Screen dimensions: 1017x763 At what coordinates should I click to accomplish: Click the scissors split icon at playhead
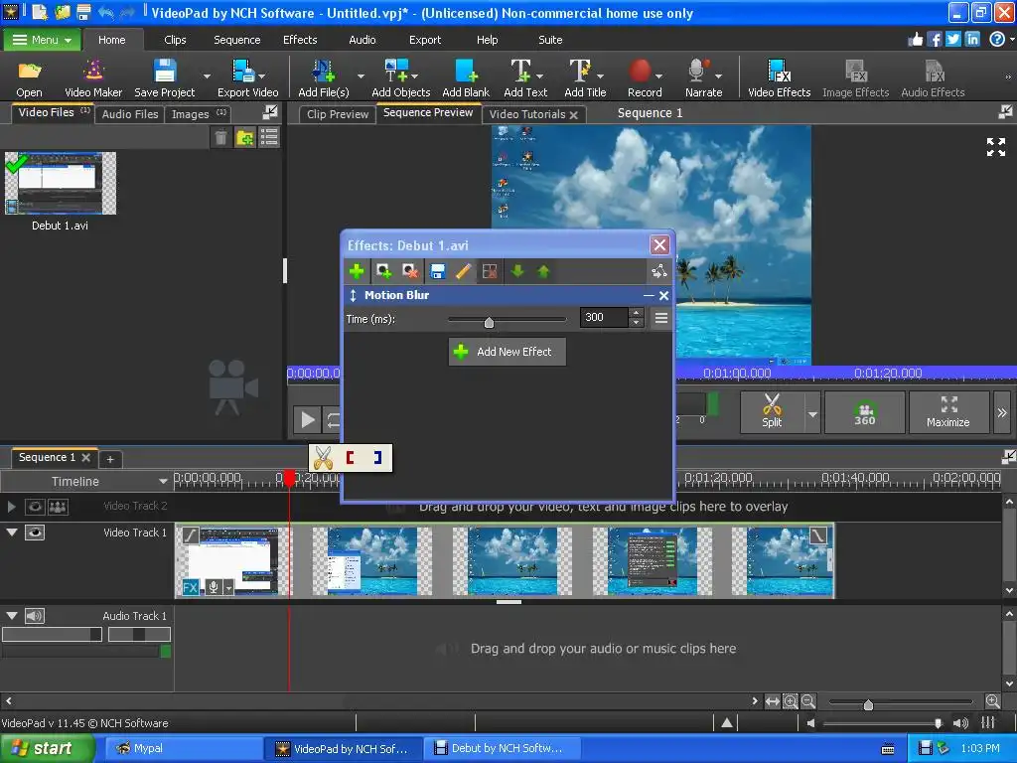[x=323, y=457]
